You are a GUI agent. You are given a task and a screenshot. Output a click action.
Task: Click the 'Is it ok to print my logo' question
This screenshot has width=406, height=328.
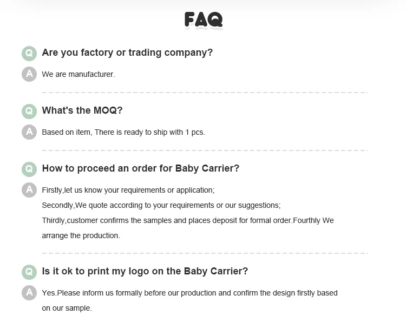pyautogui.click(x=145, y=271)
